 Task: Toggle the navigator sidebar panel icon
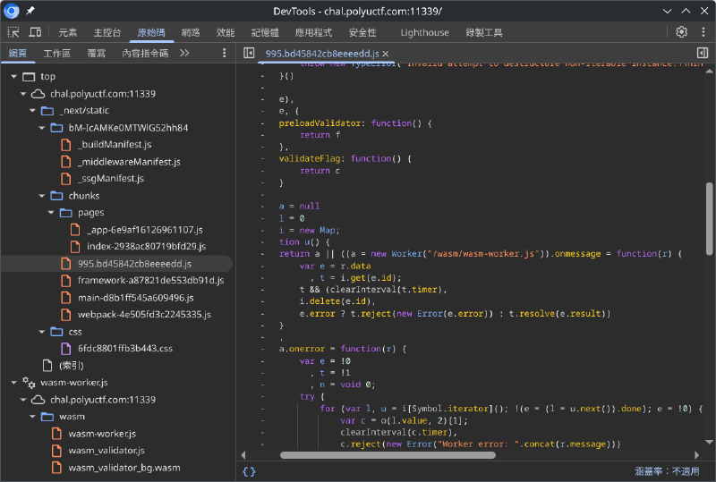click(x=249, y=53)
